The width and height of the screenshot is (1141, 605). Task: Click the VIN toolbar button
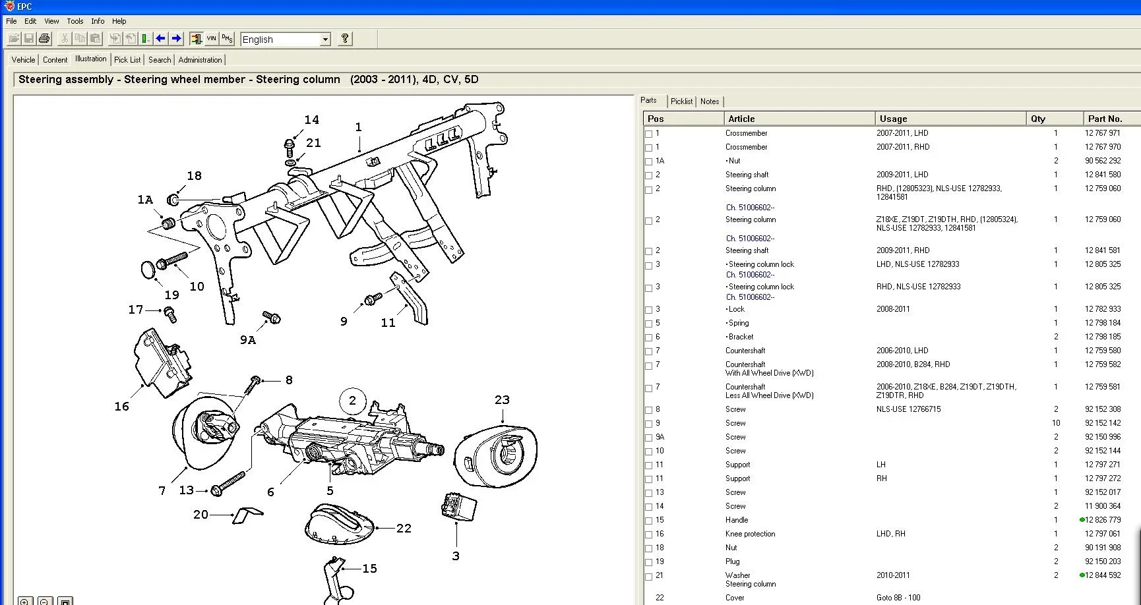click(x=211, y=39)
